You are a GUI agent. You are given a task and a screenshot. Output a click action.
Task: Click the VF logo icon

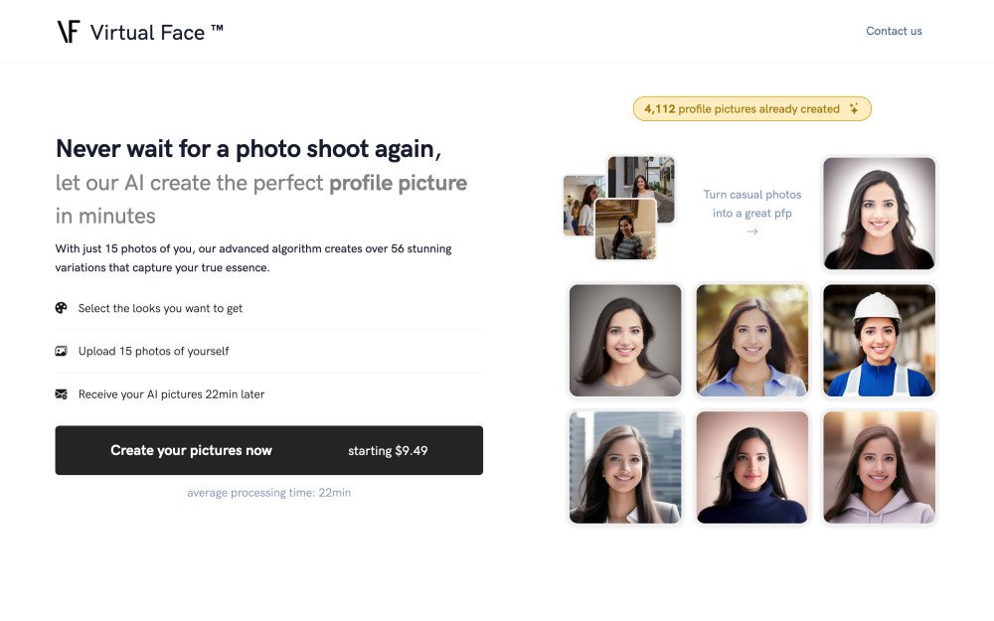pyautogui.click(x=68, y=32)
